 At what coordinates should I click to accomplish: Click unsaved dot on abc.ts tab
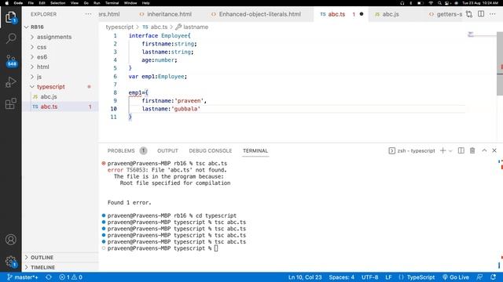pyautogui.click(x=362, y=14)
